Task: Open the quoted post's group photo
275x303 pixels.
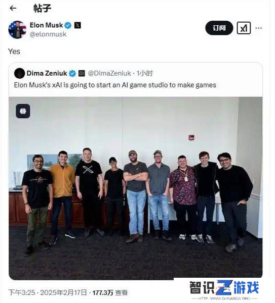Action: tap(135, 188)
